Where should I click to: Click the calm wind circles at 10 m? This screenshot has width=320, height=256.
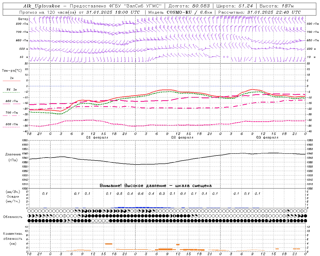226,57
